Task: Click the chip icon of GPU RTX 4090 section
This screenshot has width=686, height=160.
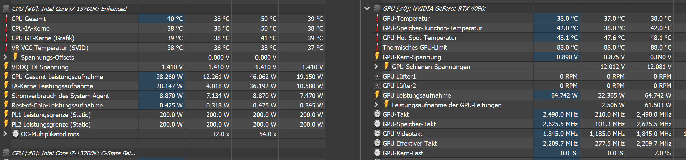Action: pyautogui.click(x=377, y=8)
